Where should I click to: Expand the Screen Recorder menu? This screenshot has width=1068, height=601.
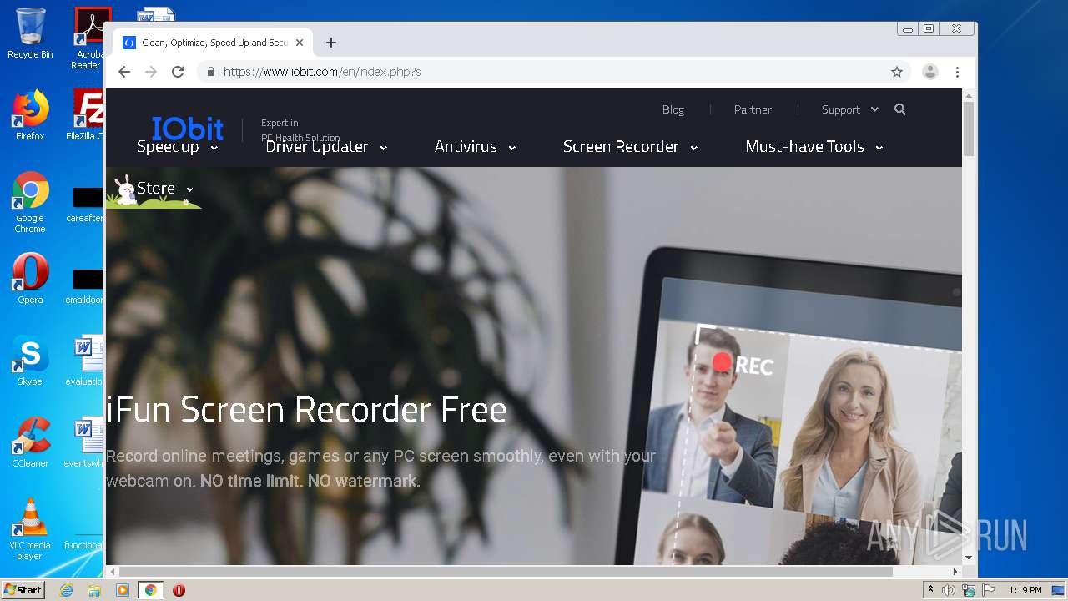(x=630, y=147)
